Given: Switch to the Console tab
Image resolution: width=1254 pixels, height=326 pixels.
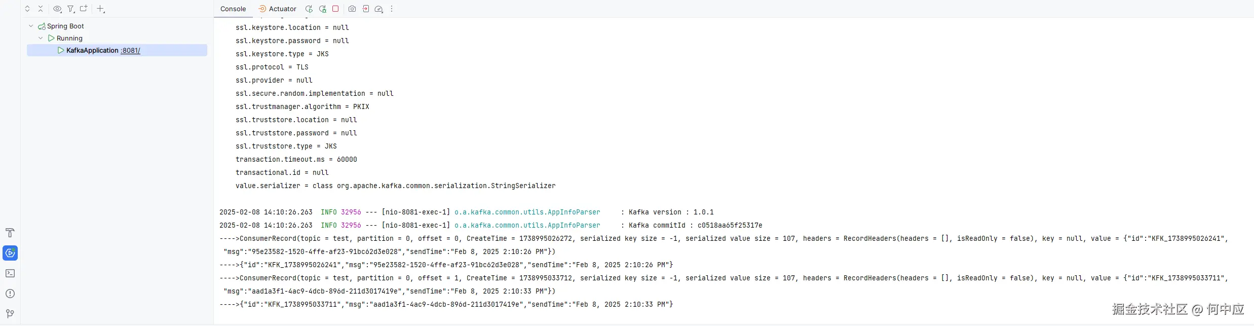Looking at the screenshot, I should [x=233, y=9].
